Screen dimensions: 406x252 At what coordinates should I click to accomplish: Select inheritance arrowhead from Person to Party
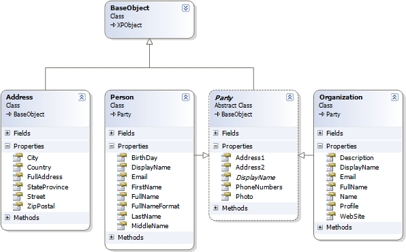[206, 155]
